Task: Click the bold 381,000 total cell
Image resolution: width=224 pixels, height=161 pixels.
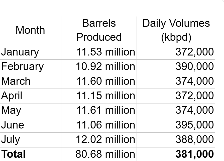Action: pyautogui.click(x=176, y=154)
